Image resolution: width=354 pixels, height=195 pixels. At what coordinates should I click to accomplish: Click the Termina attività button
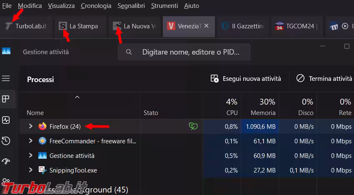tap(324, 78)
